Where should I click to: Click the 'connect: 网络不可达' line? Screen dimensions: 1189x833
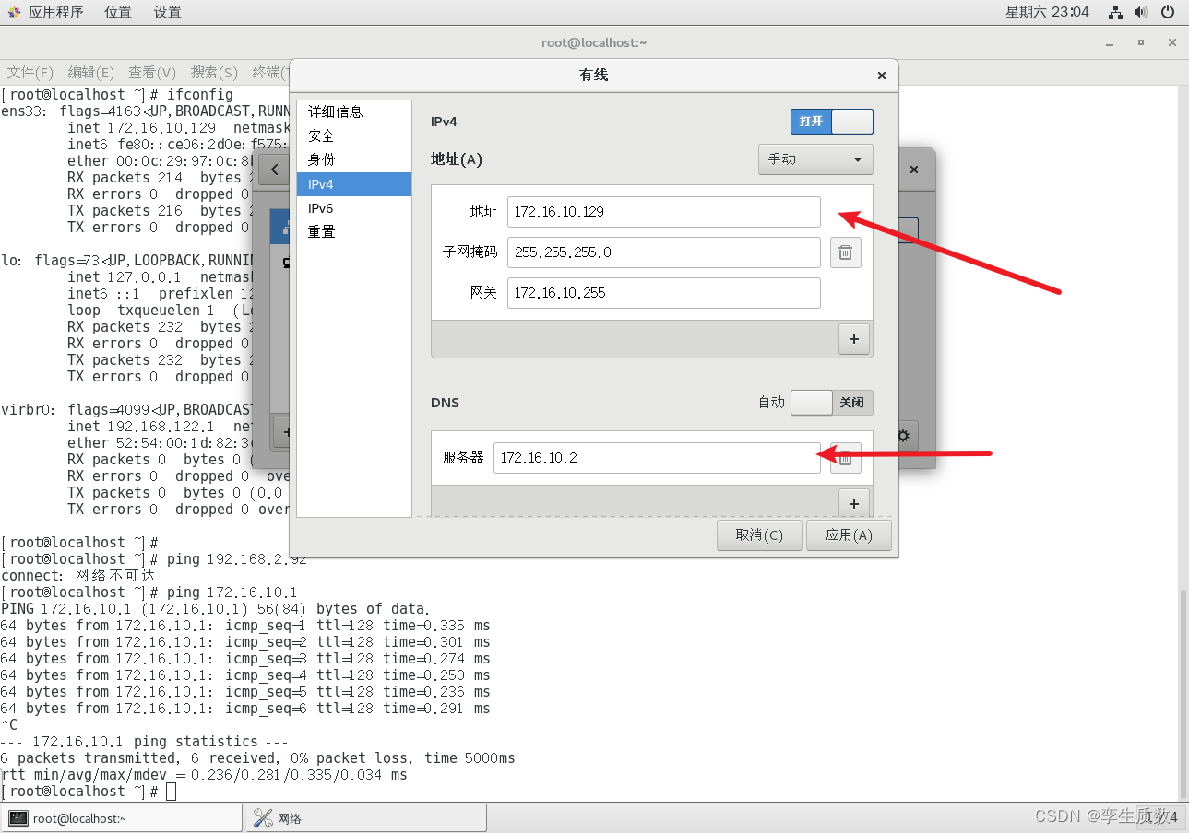pos(78,576)
